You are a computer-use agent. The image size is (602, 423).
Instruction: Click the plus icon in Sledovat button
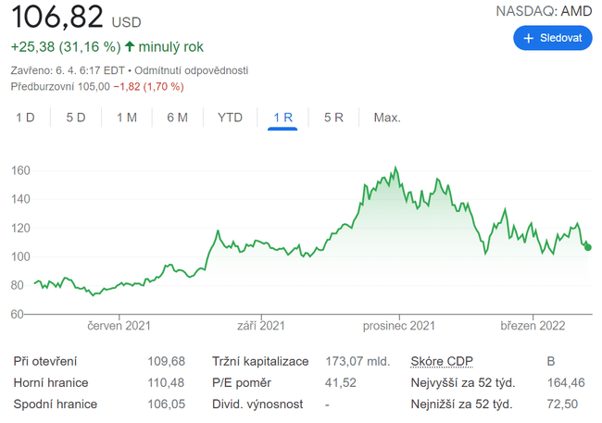[x=529, y=38]
